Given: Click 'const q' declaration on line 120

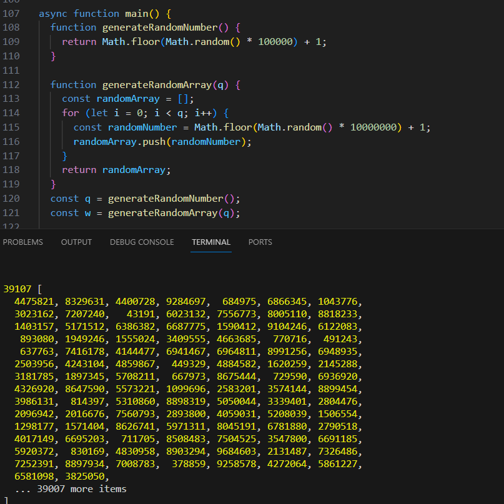Looking at the screenshot, I should click(71, 199).
